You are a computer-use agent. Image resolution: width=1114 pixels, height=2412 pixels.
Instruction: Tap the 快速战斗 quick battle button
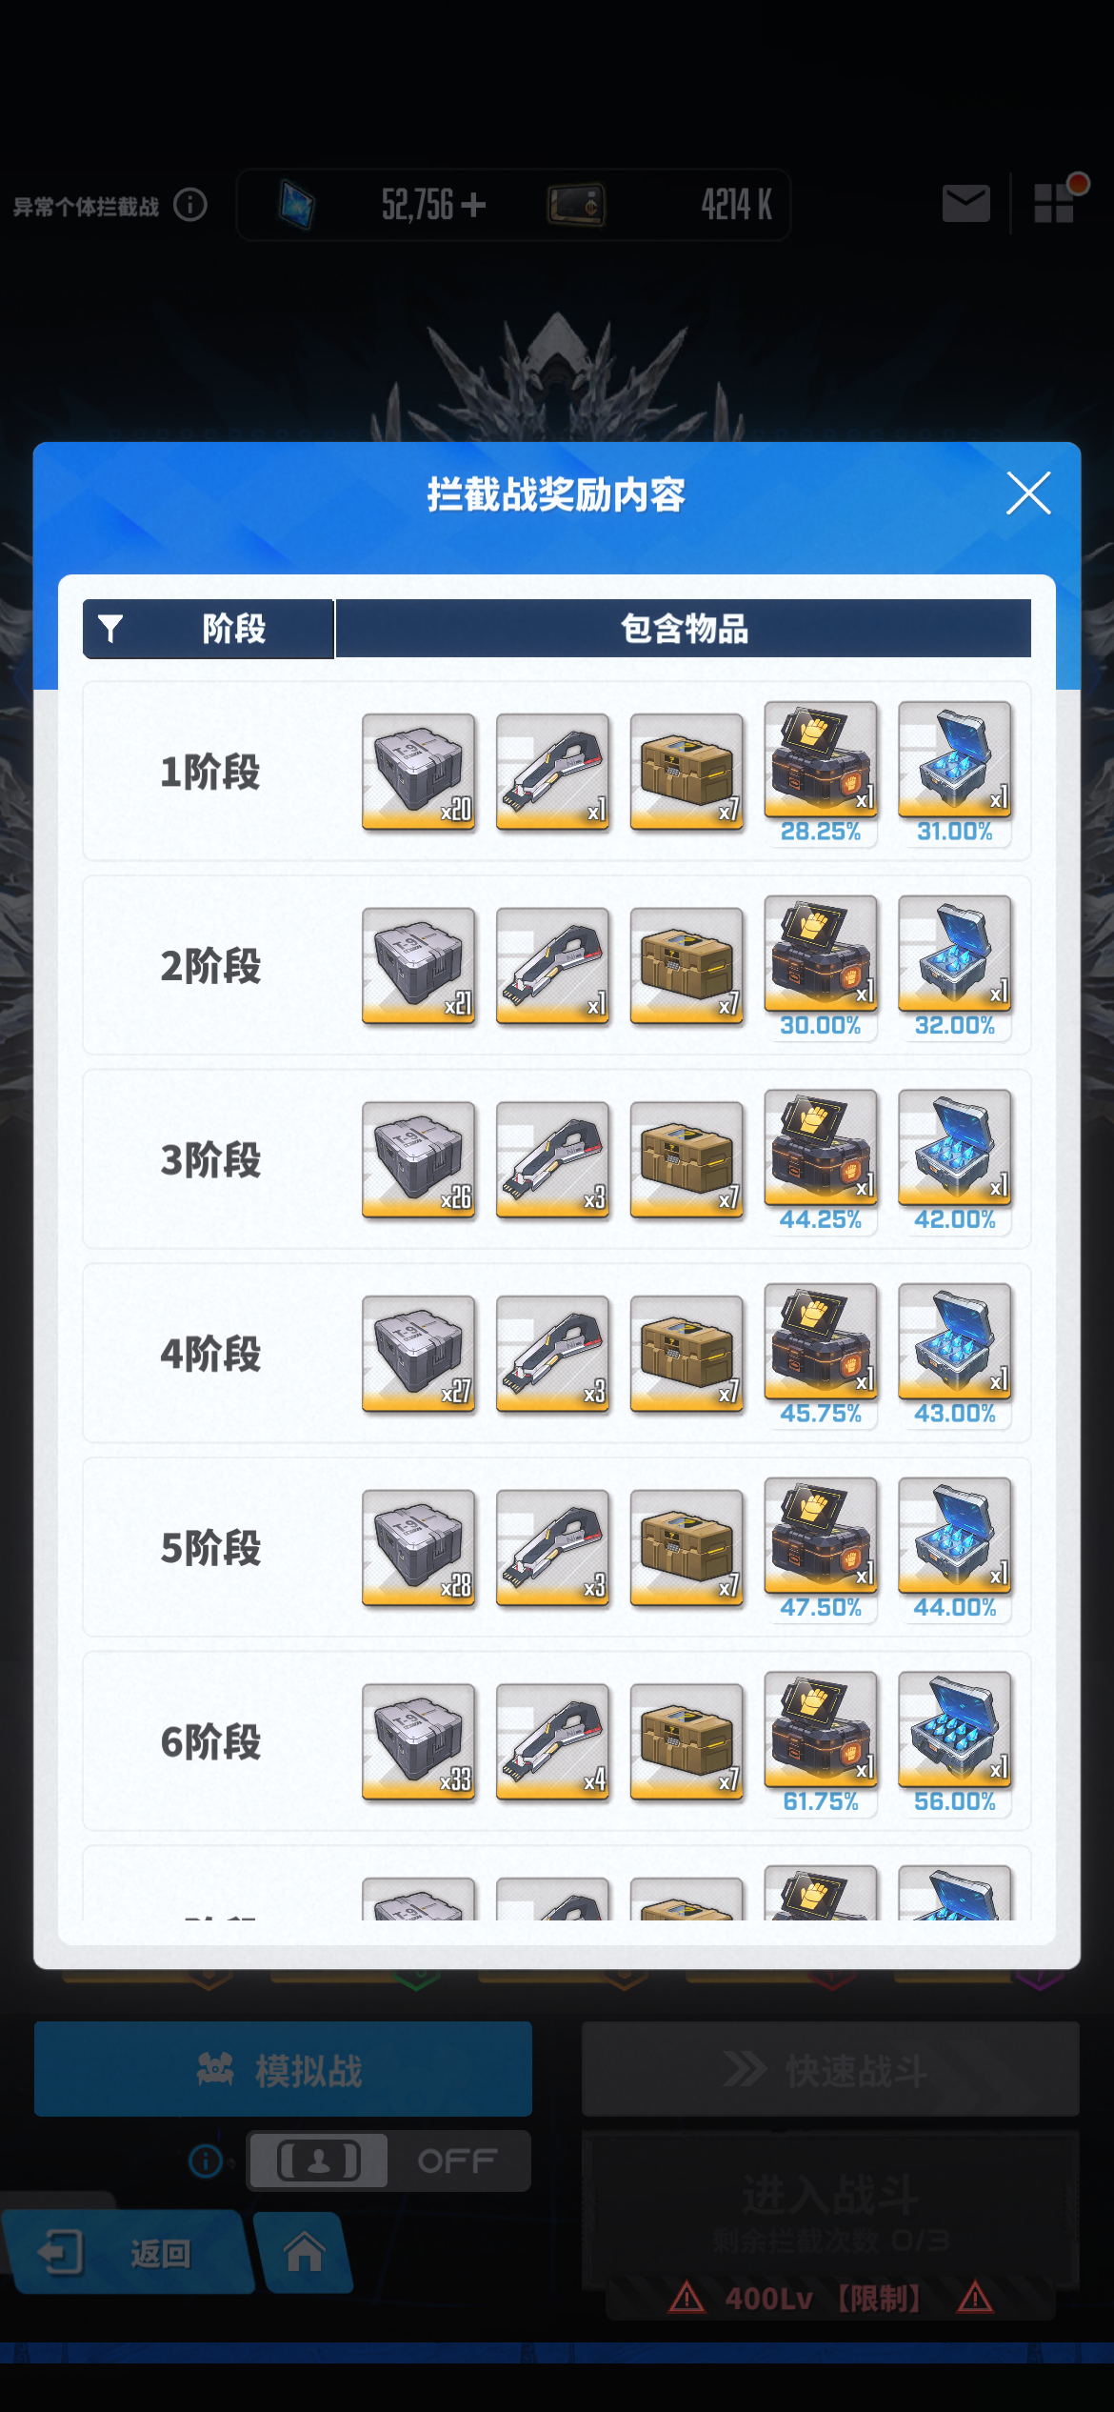tap(830, 2069)
